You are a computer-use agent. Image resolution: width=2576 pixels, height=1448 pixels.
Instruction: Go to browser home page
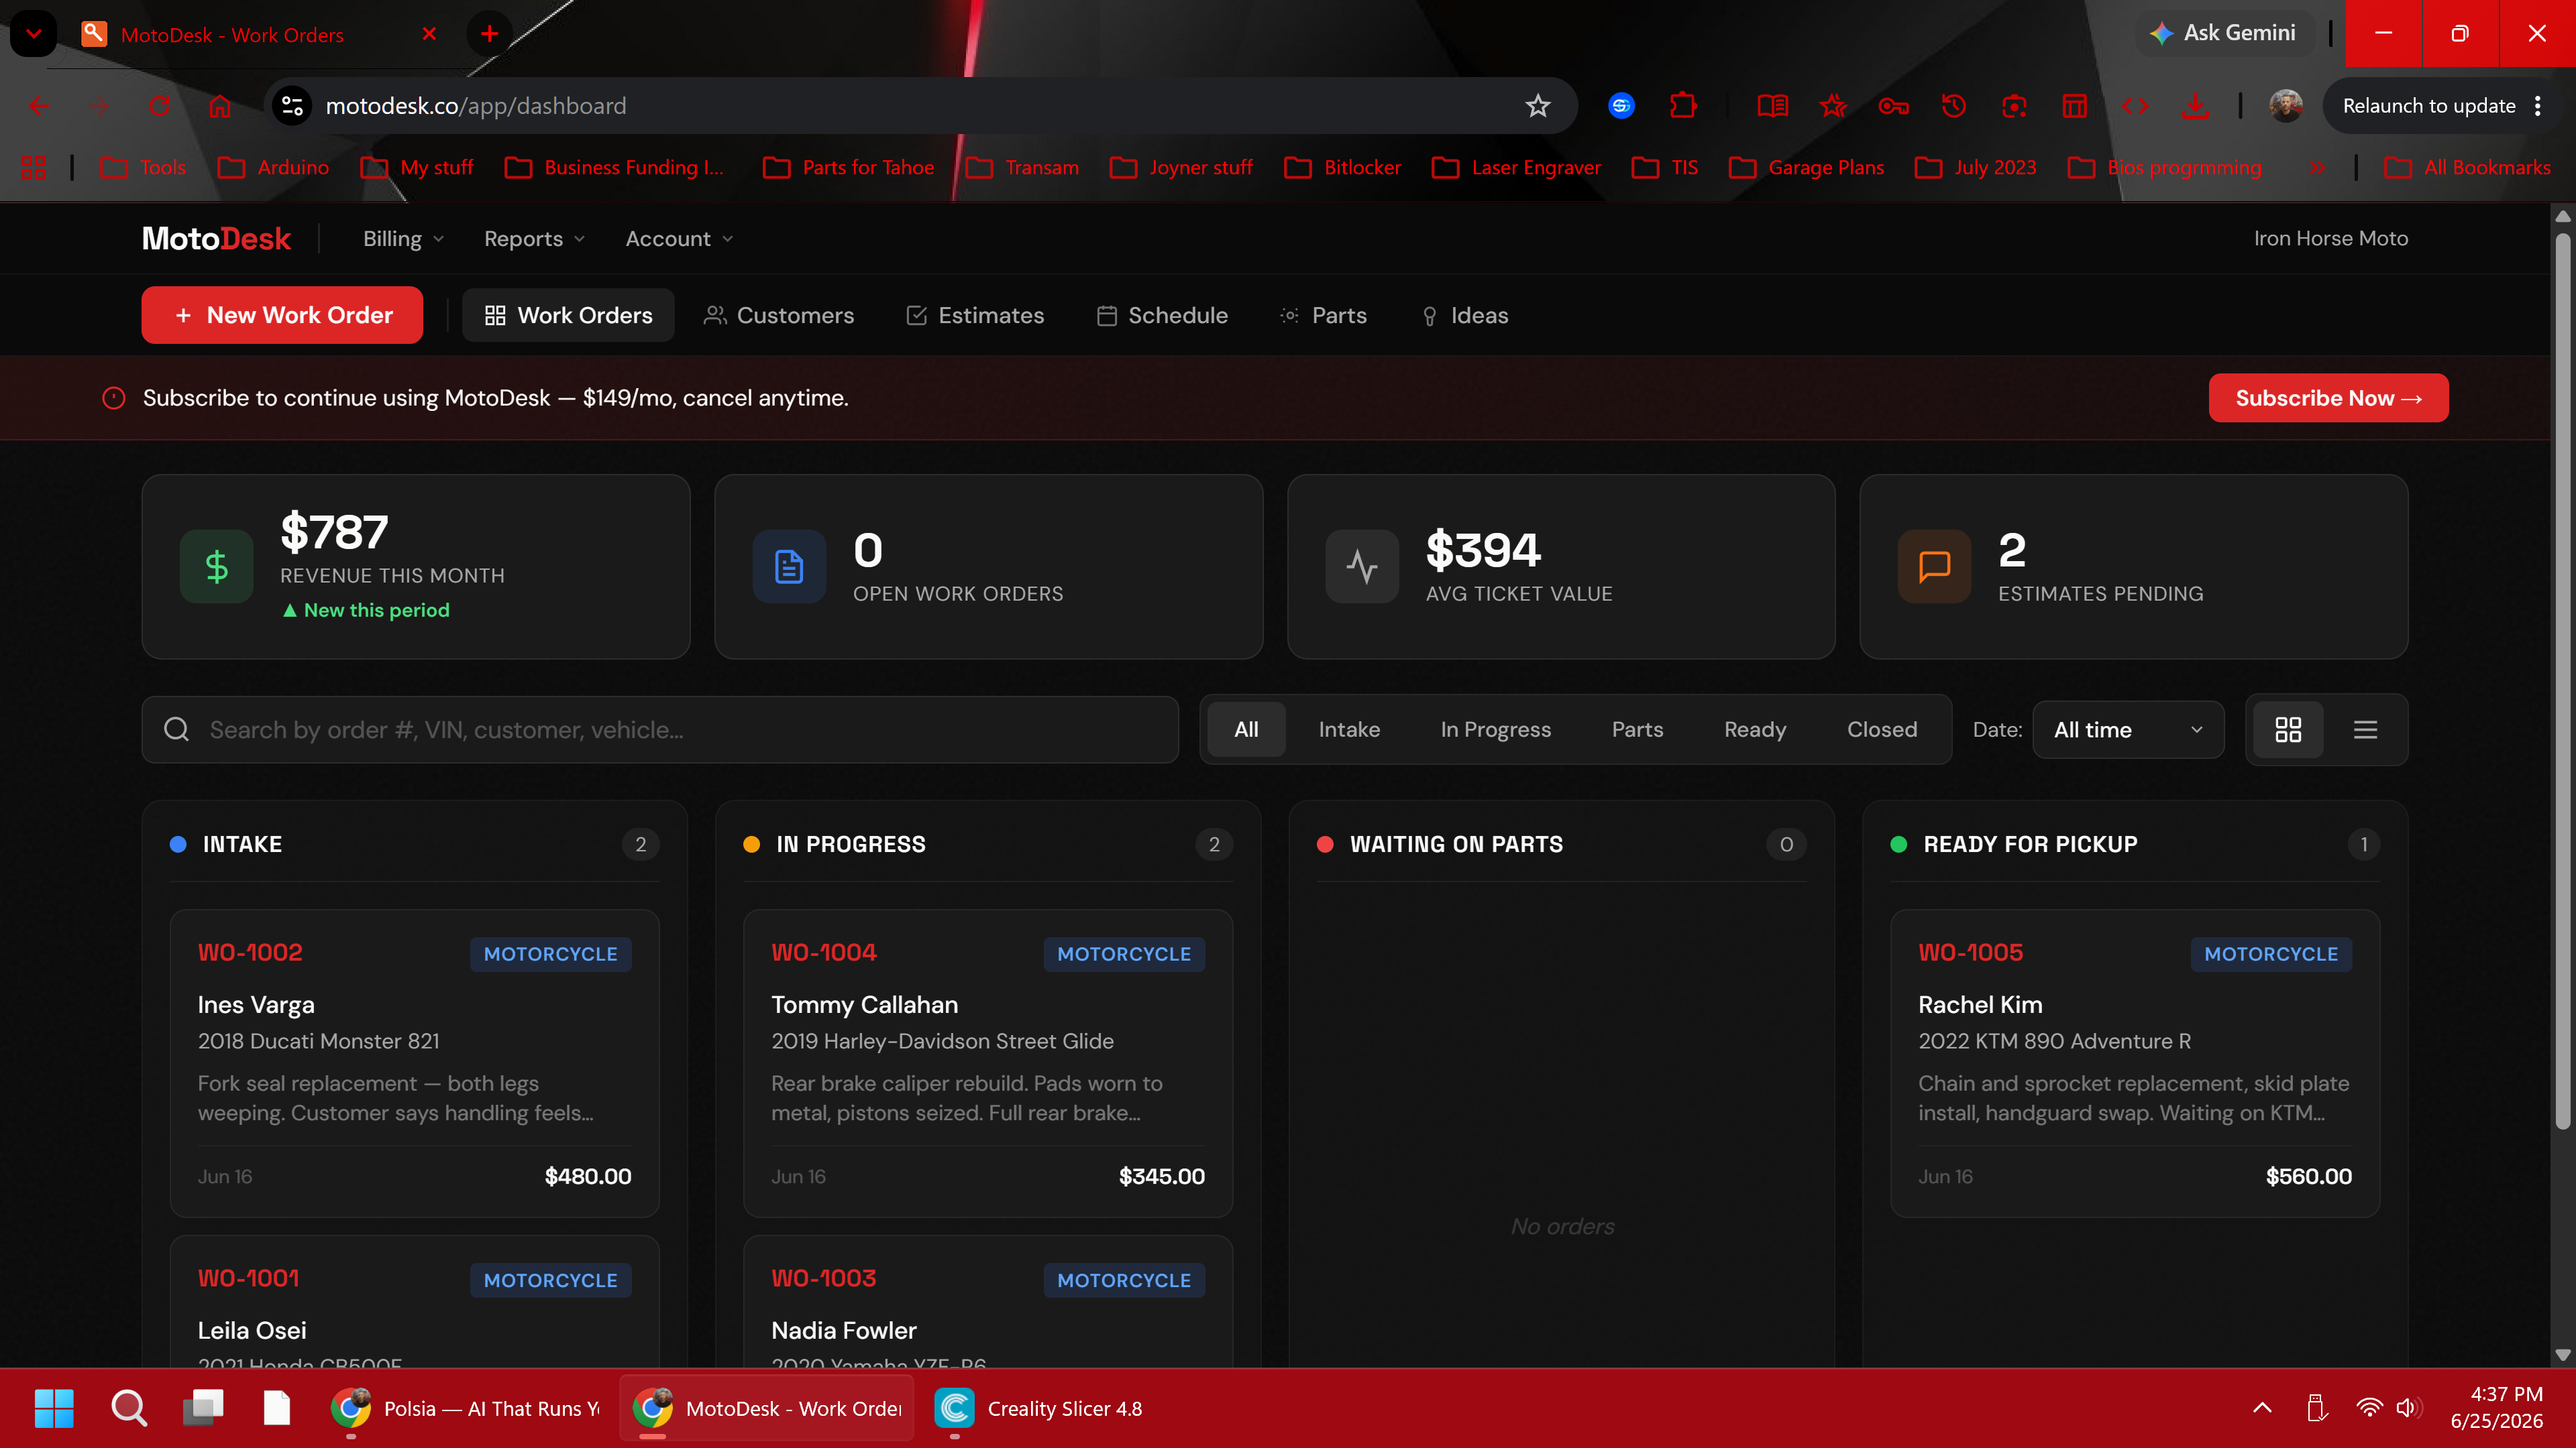tap(220, 106)
